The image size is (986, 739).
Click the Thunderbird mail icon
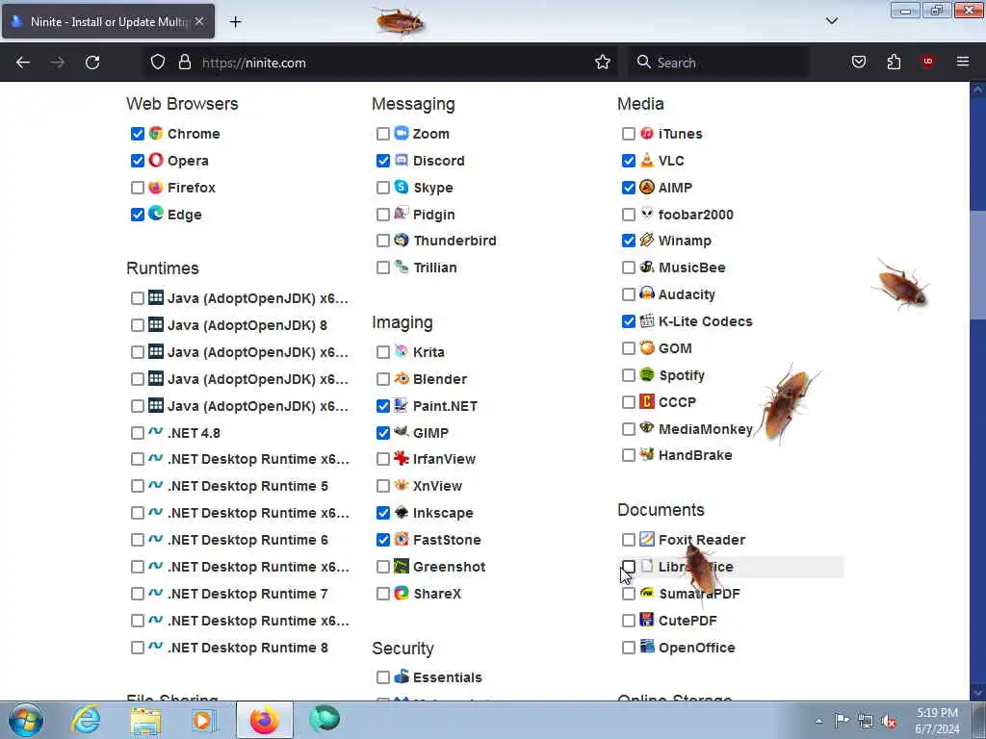tap(402, 240)
